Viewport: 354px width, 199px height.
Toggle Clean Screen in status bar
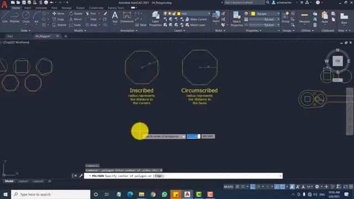pyautogui.click(x=345, y=187)
